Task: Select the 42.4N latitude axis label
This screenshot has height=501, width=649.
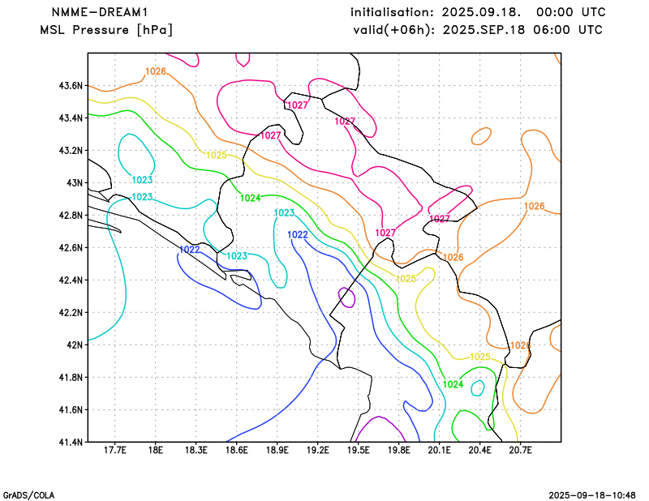Action: click(71, 280)
